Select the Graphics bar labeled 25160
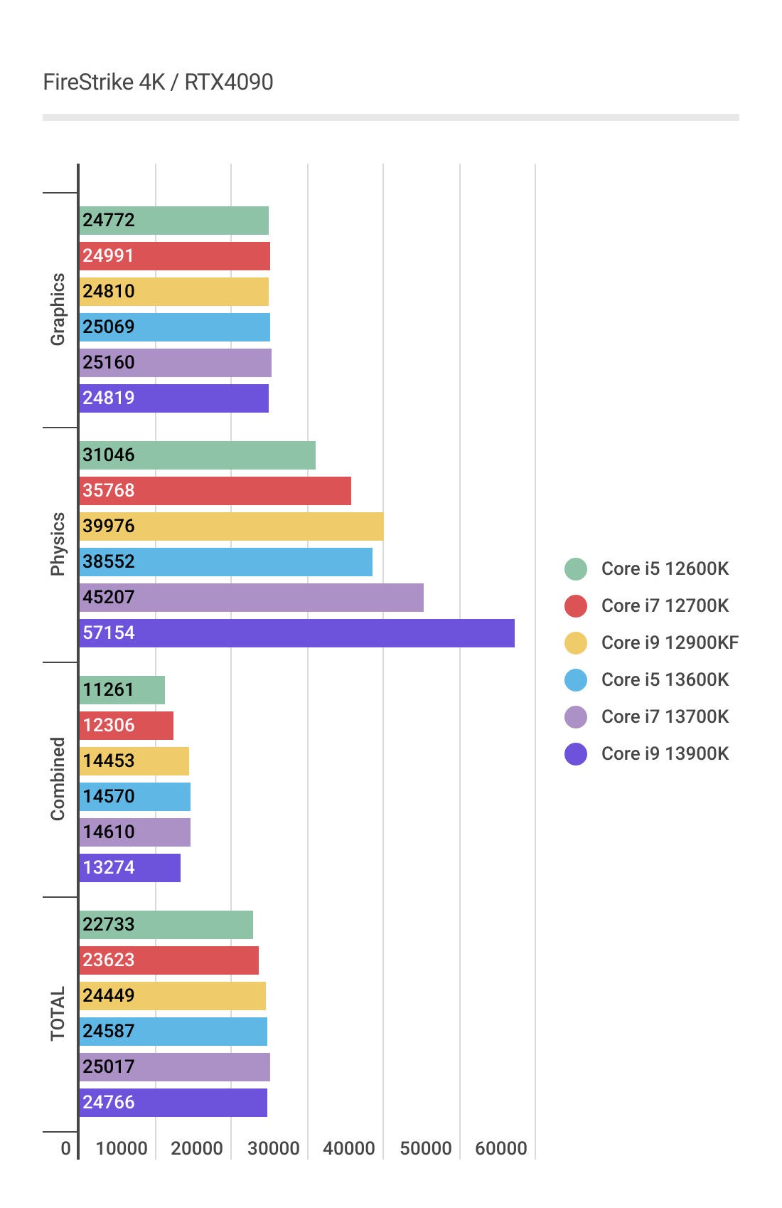Viewport: 782px width, 1208px height. (x=175, y=363)
